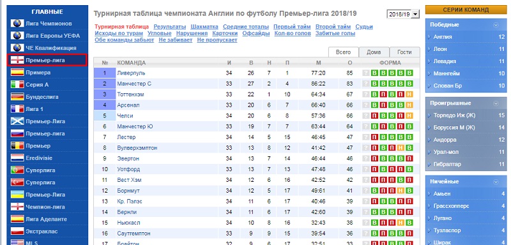
Task: Collapse the Ничейные series panel
Action: 496,182
